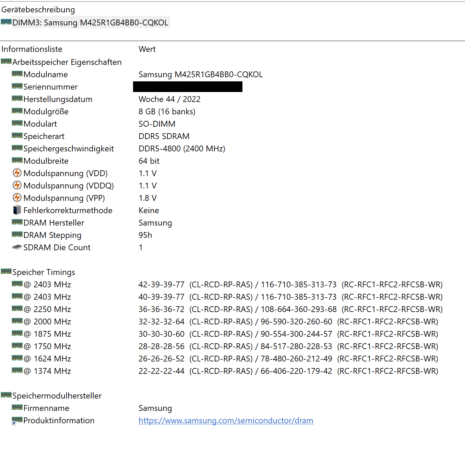Click the icon beside Speicher Timings group
This screenshot has width=465, height=449.
(6, 272)
